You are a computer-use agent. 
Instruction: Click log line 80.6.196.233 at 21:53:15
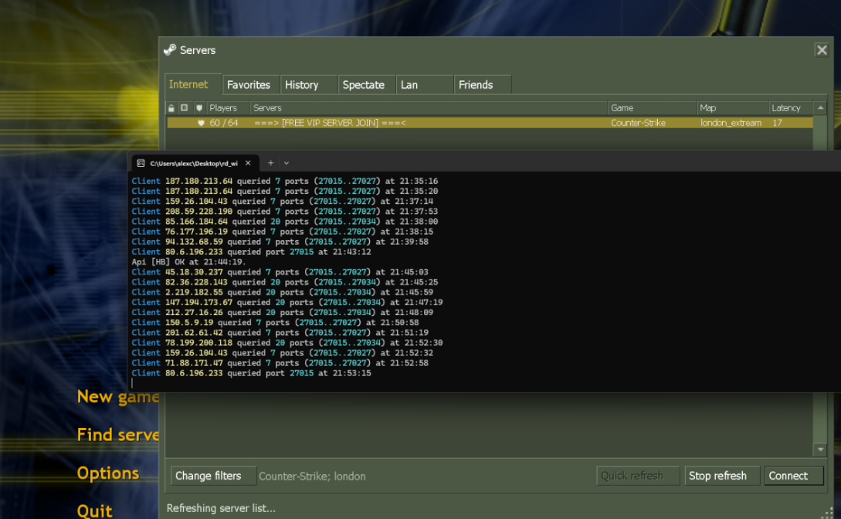(x=251, y=373)
